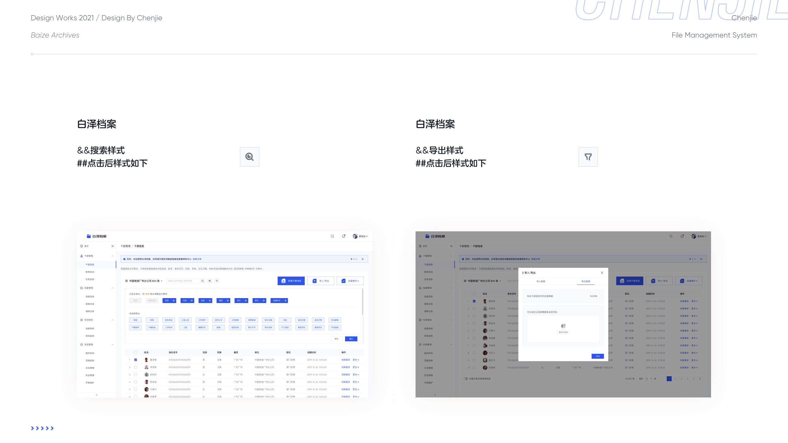This screenshot has width=788, height=443.
Task: Toggle select-all checkbox in right mockup table header
Action: coord(474,294)
